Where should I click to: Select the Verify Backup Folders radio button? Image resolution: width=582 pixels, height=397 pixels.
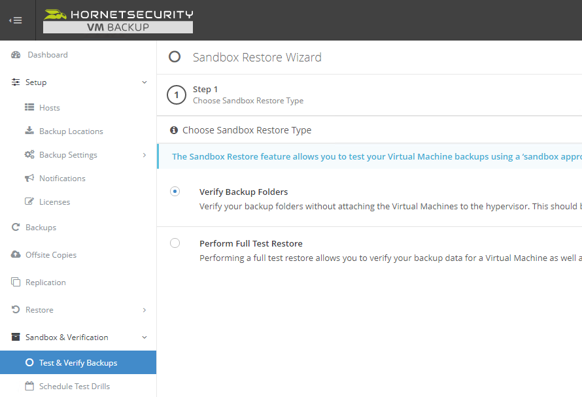point(175,191)
